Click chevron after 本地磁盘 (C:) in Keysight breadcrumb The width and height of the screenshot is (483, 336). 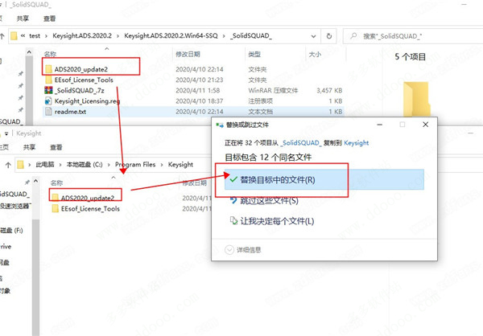109,165
